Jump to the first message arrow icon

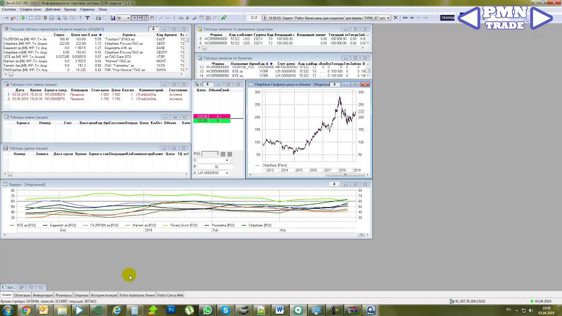(x=405, y=18)
